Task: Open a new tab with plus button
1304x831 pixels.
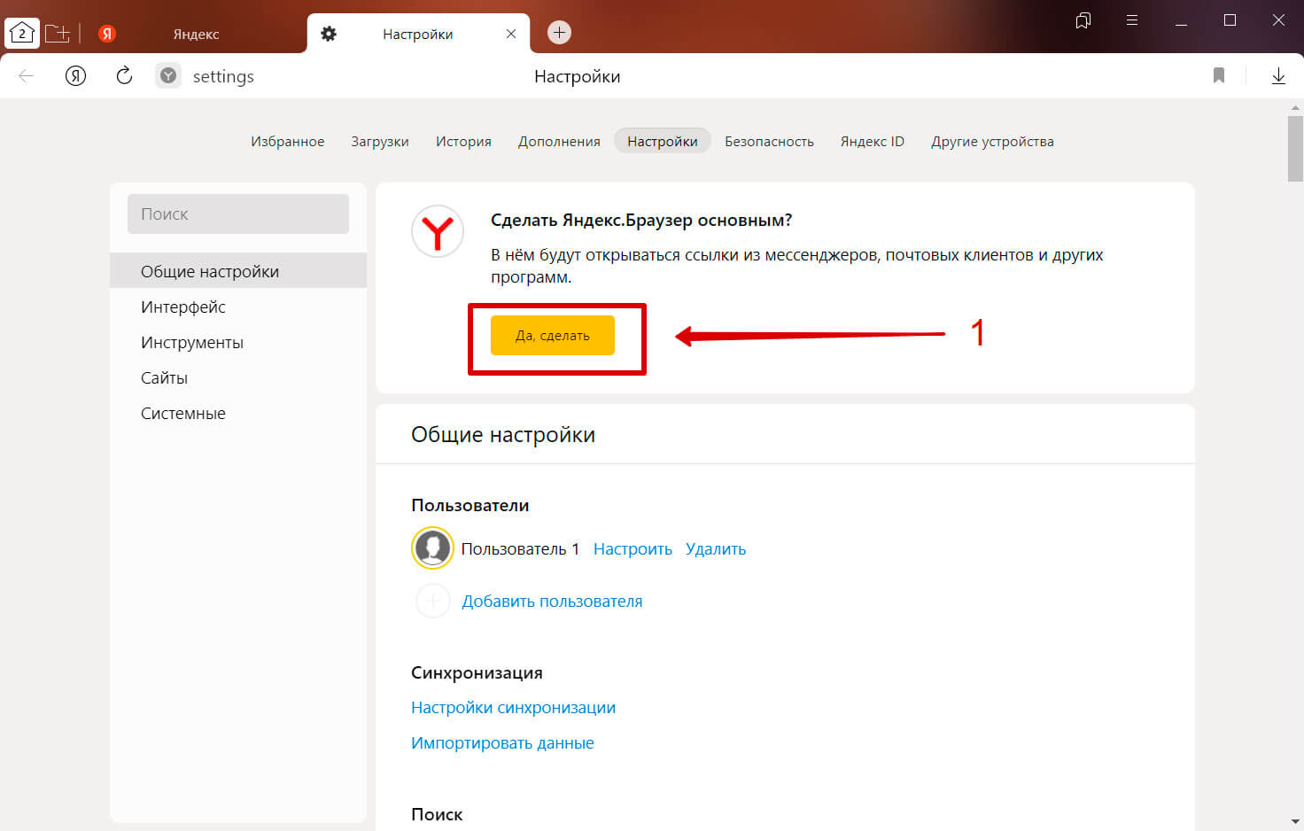Action: click(x=559, y=33)
